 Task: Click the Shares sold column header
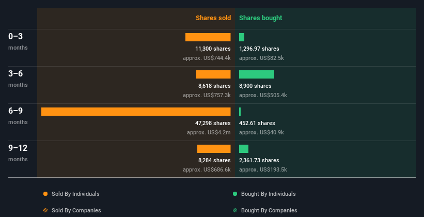point(213,18)
